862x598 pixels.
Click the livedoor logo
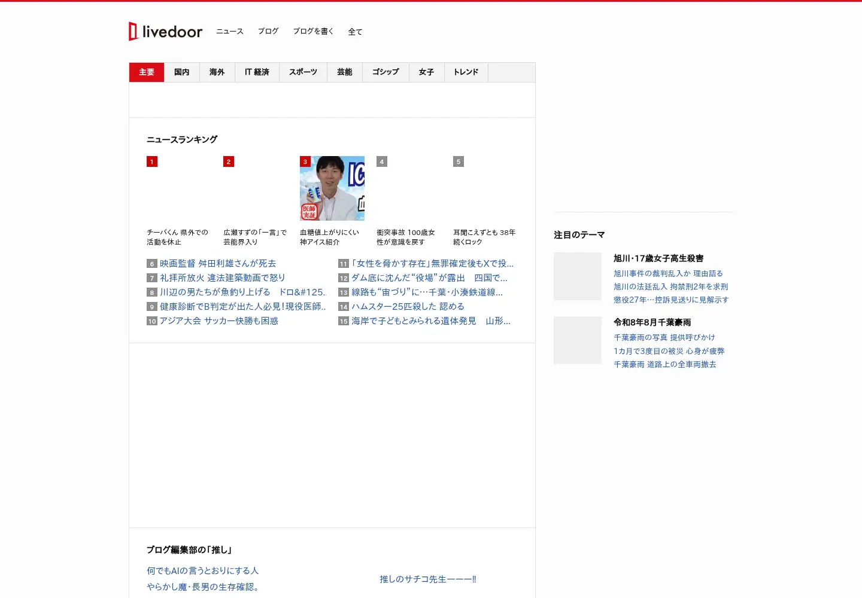pyautogui.click(x=166, y=31)
